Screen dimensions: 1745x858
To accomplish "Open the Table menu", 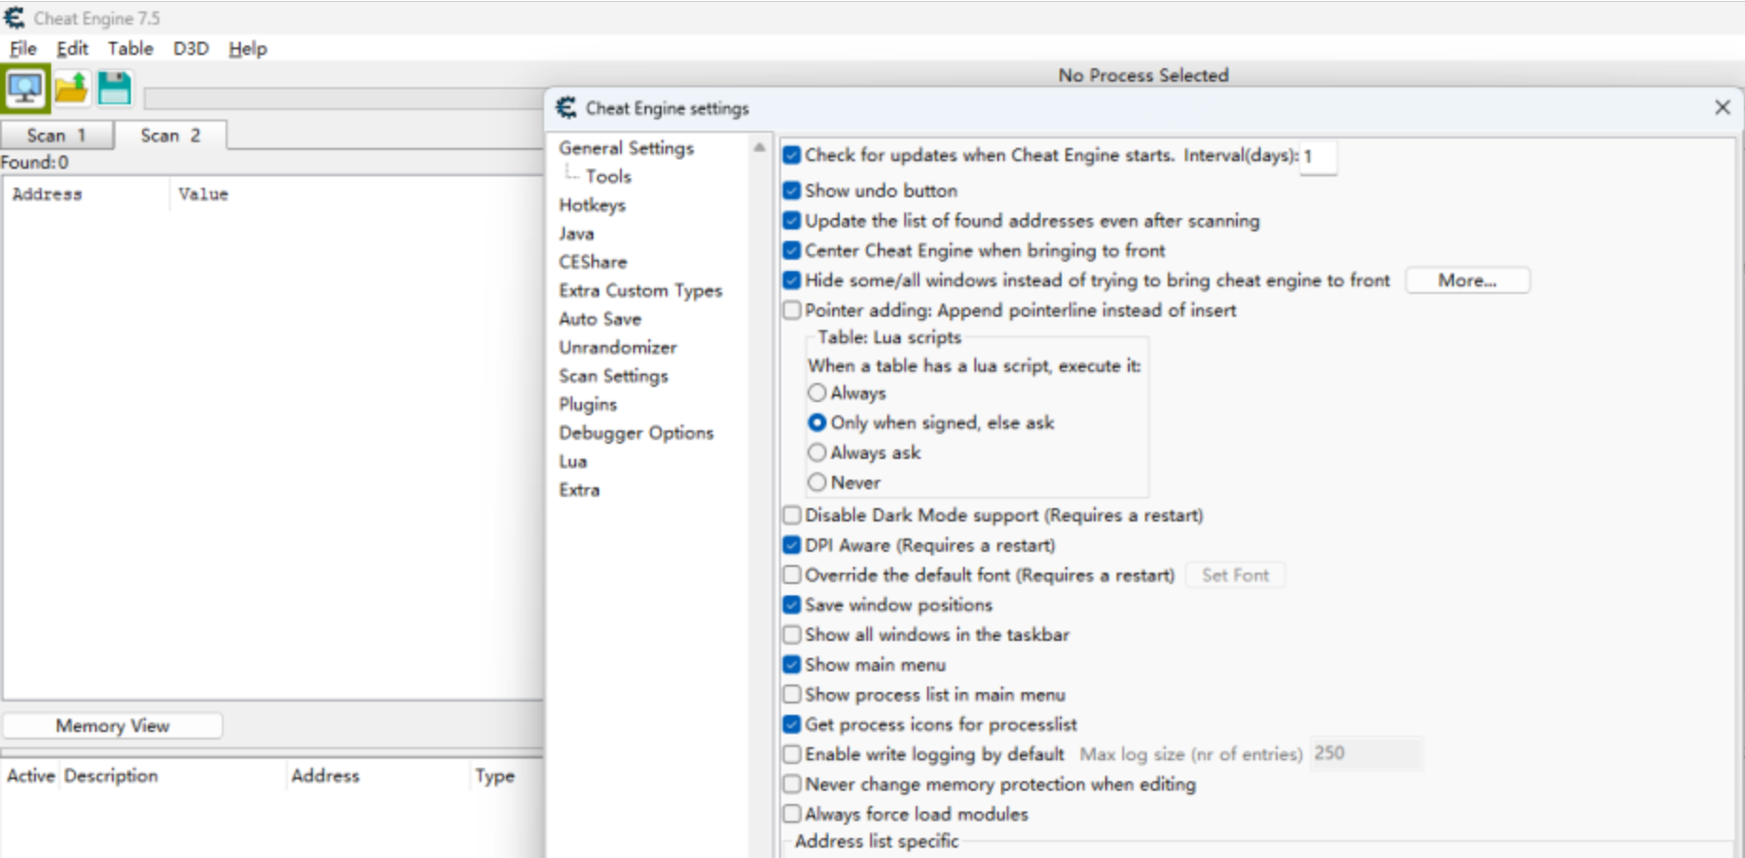I will tap(130, 48).
